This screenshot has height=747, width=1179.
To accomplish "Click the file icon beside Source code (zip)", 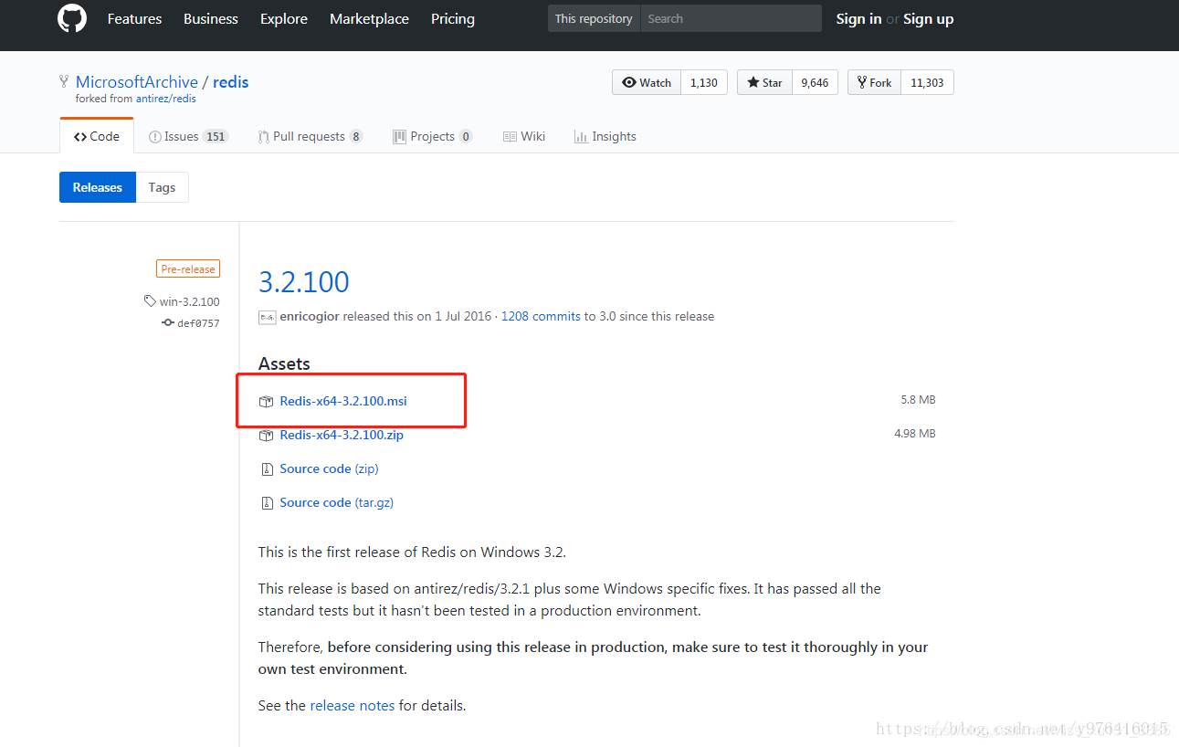I will click(x=267, y=469).
